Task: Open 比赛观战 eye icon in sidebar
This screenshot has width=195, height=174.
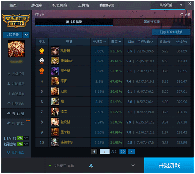Action: point(9,103)
